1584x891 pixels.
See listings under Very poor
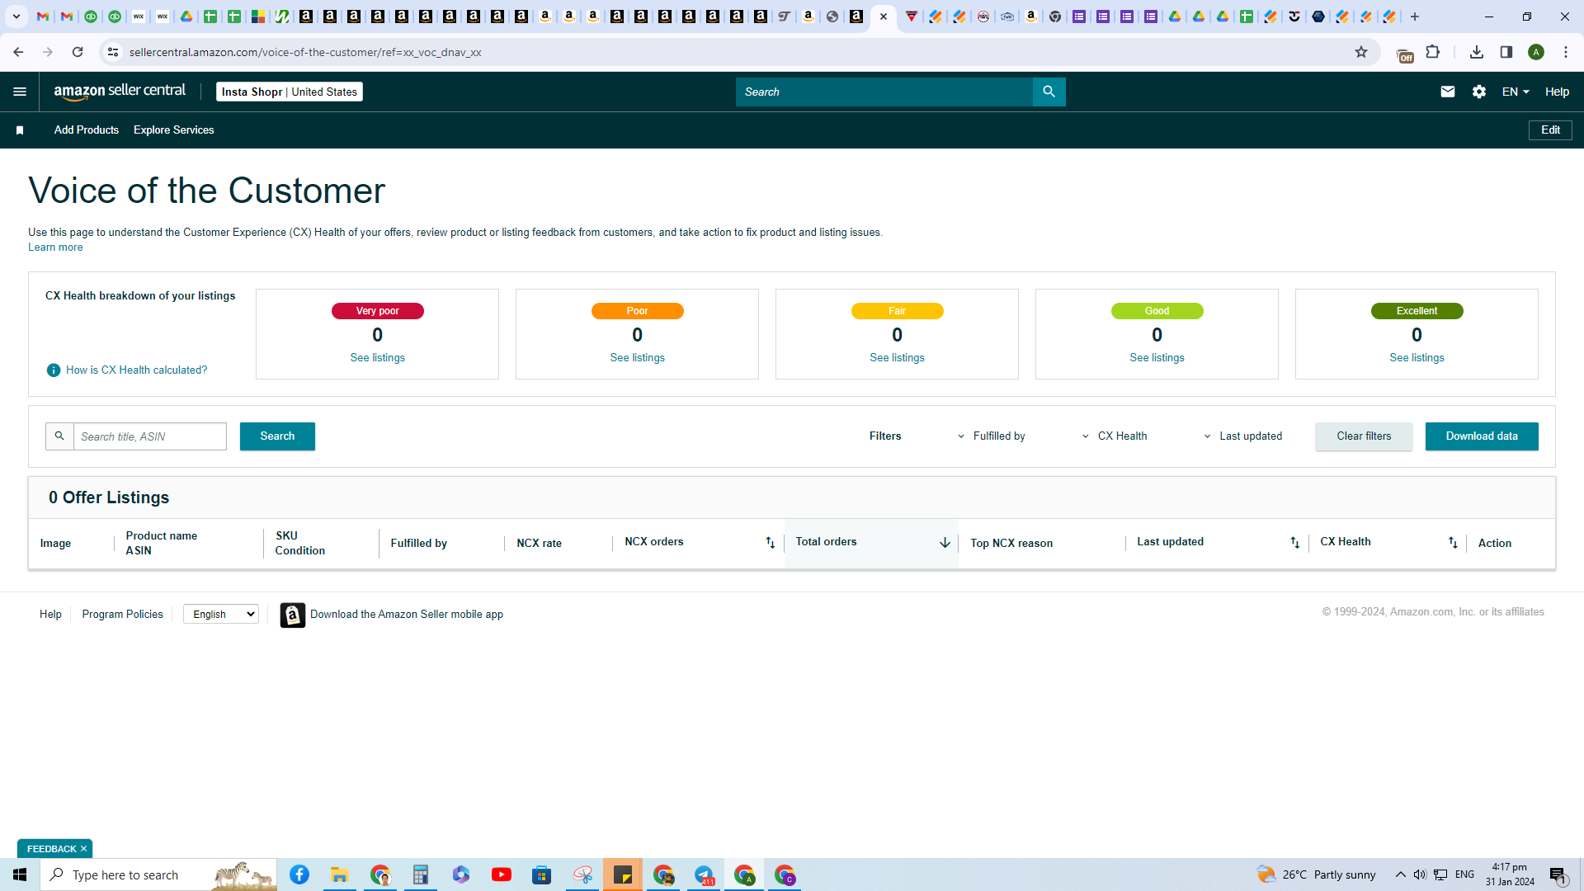click(378, 358)
